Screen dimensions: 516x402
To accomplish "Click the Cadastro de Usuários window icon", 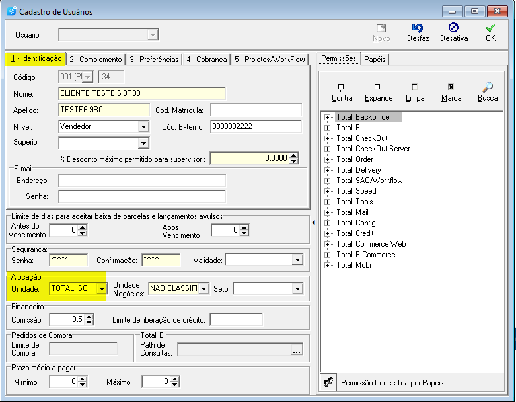I will [x=11, y=11].
